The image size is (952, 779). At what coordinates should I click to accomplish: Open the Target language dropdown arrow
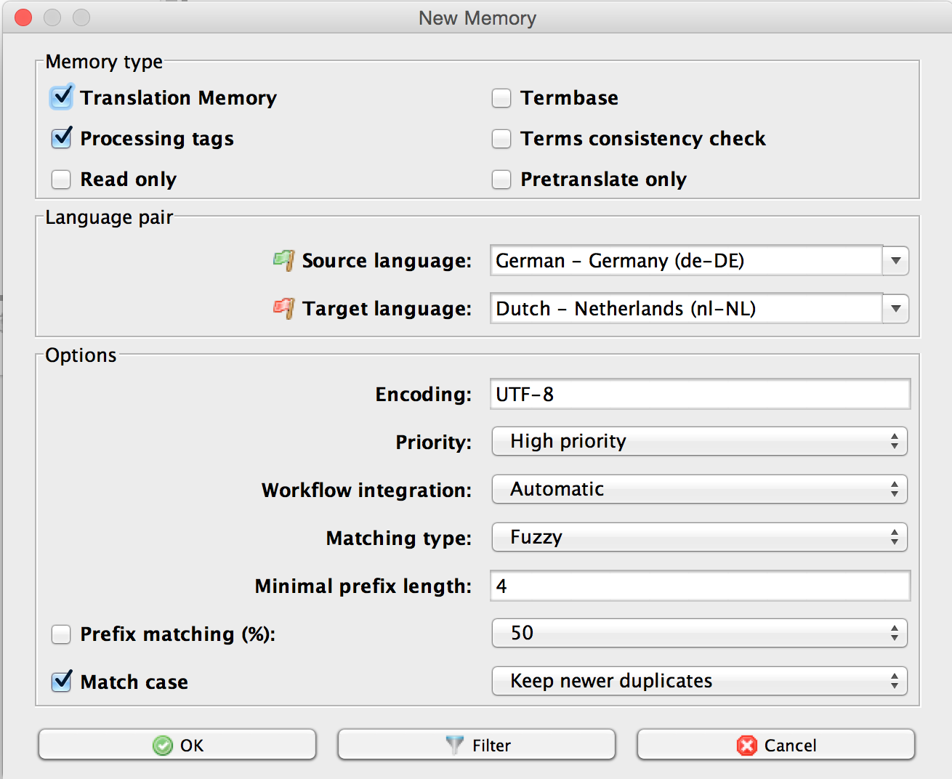[895, 309]
